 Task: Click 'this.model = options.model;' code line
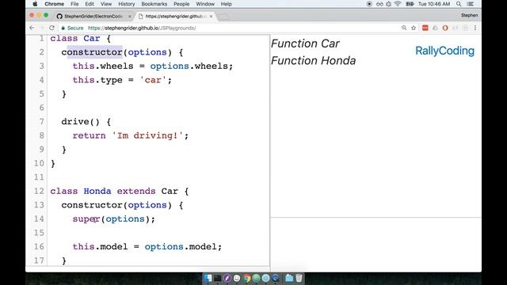147,247
